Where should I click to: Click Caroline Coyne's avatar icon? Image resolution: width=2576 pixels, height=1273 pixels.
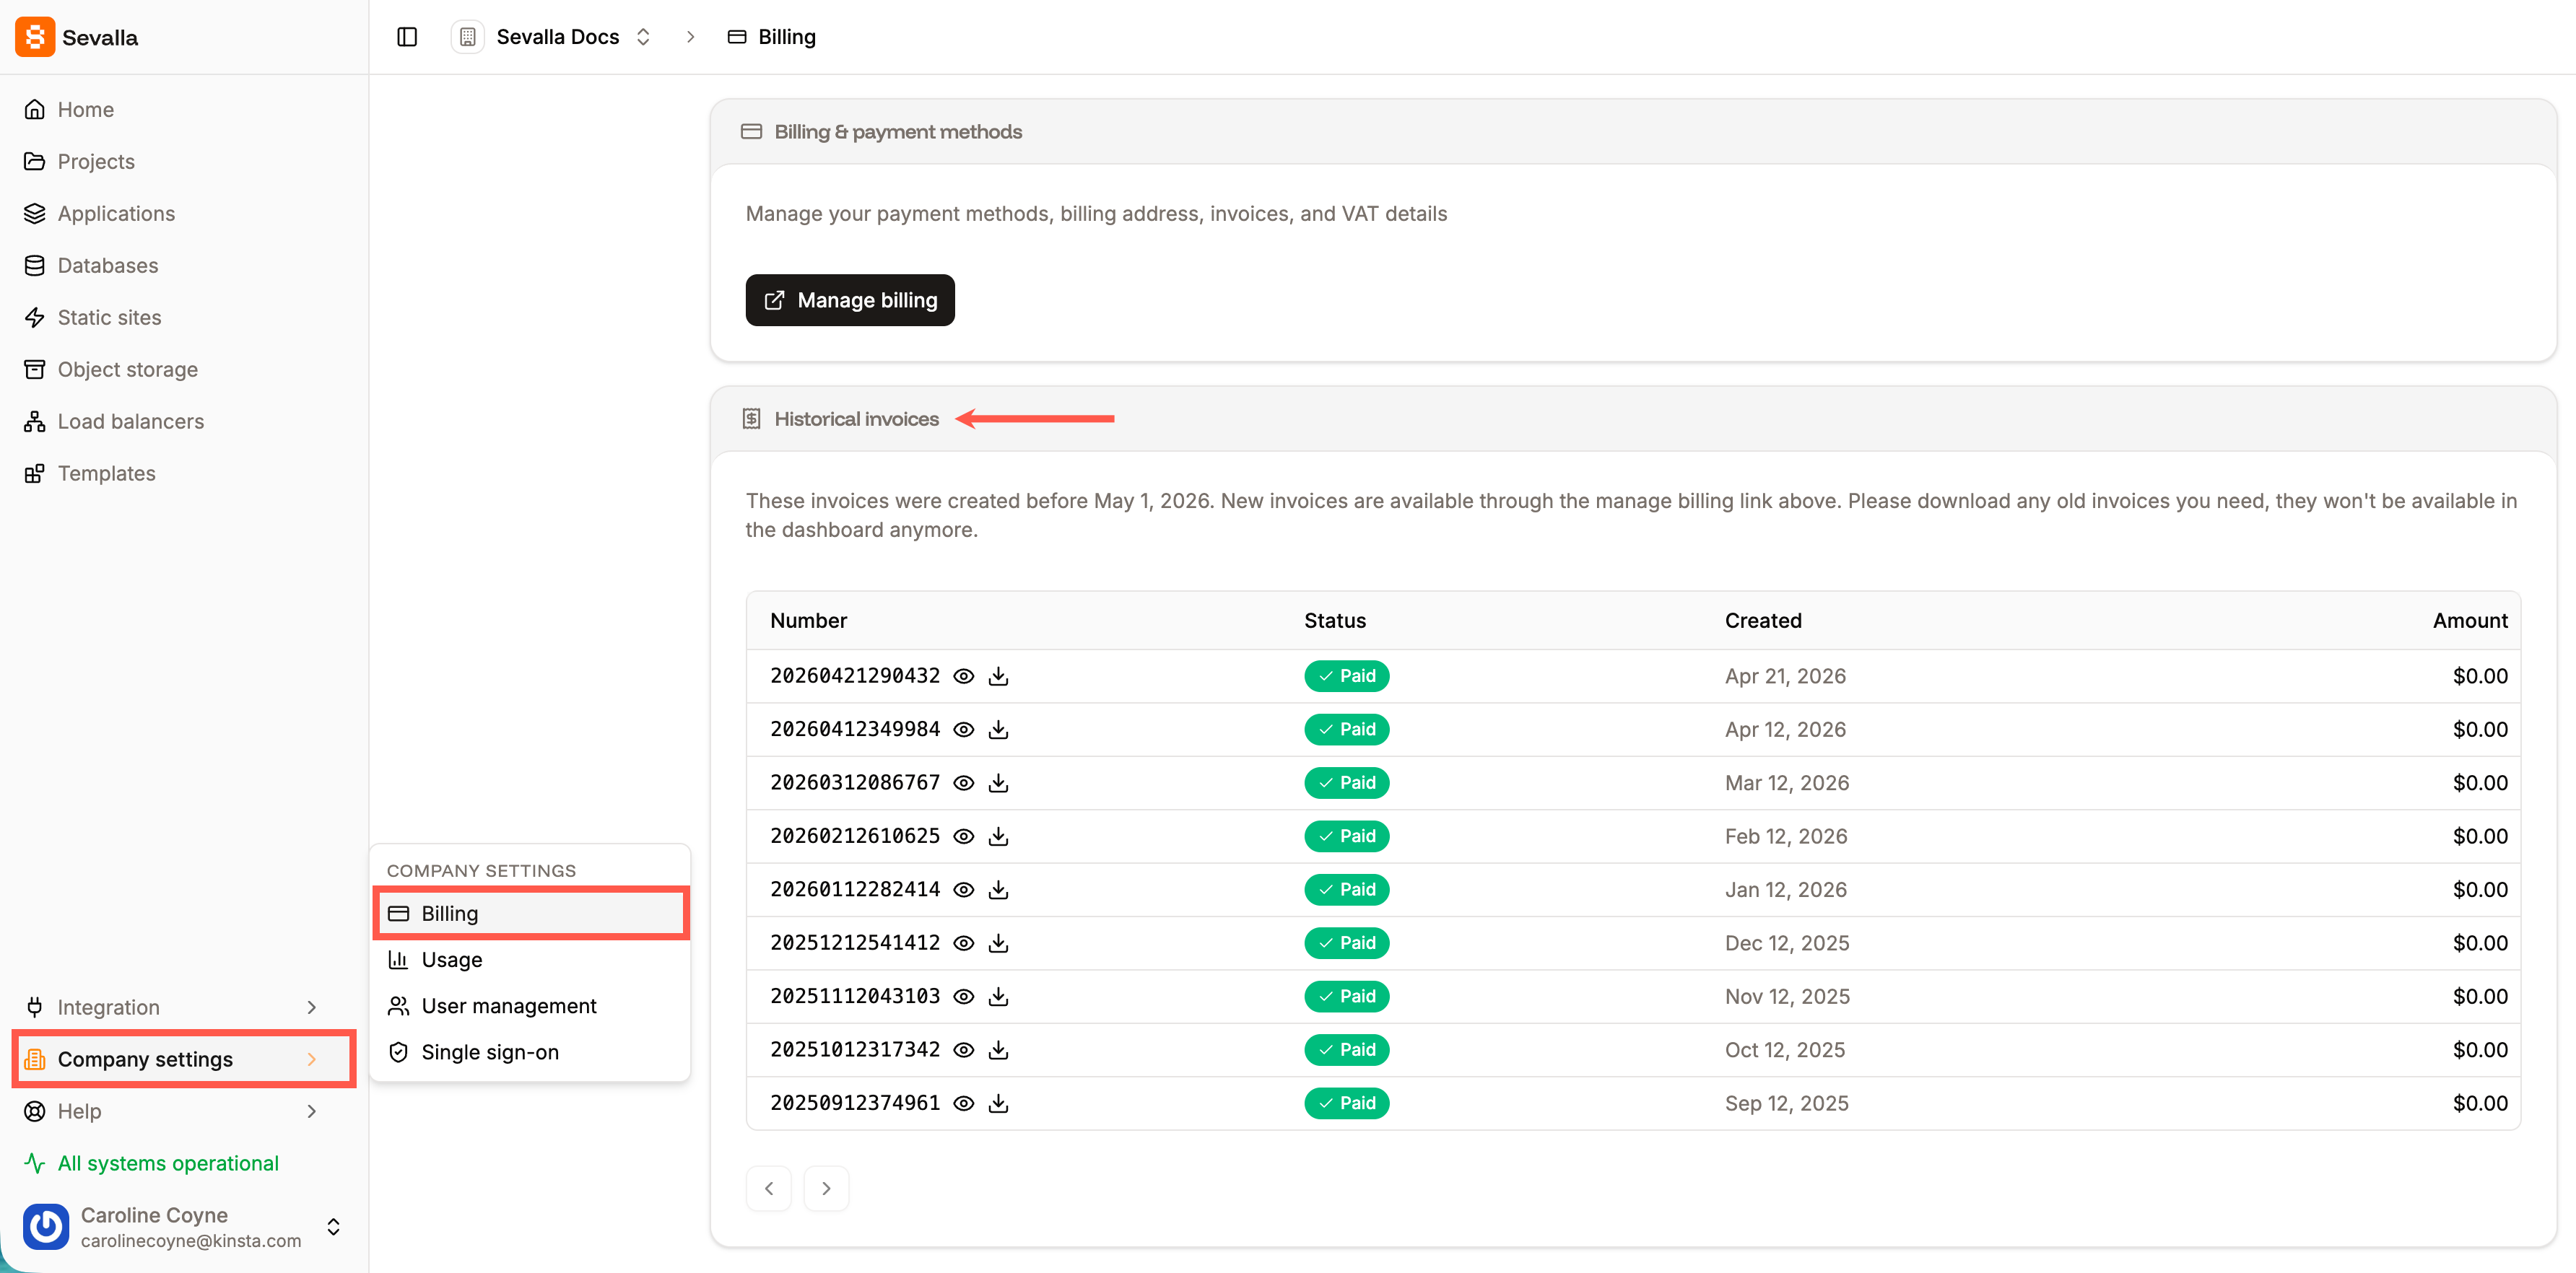[x=46, y=1226]
